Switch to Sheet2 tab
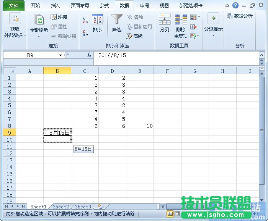 coord(61,207)
